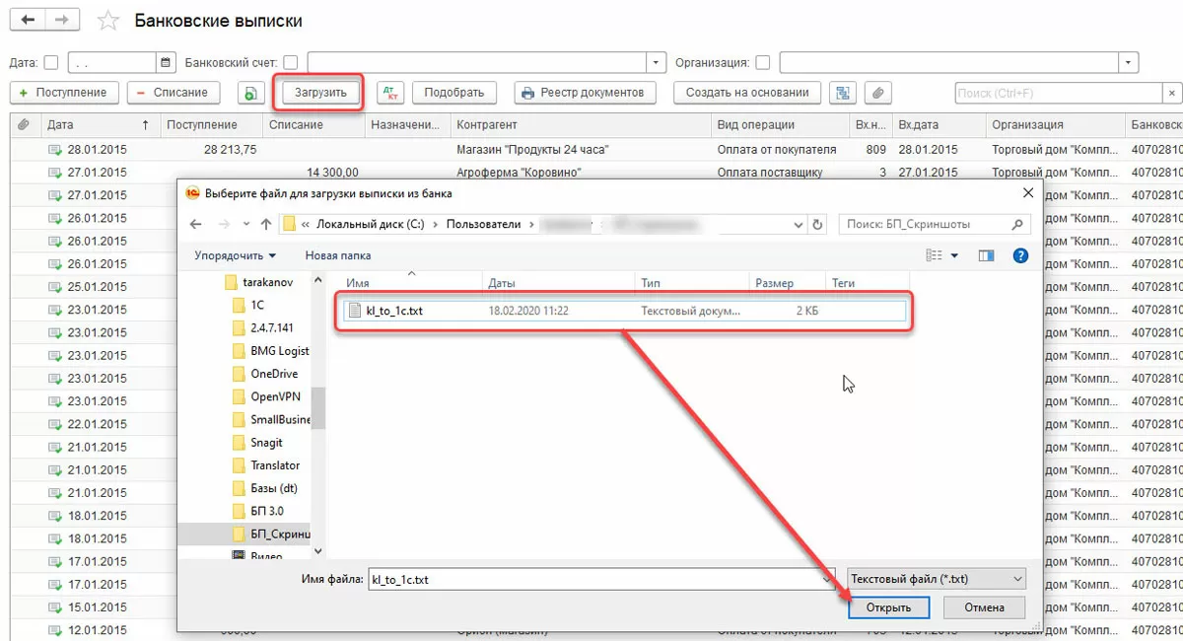Image resolution: width=1183 pixels, height=641 pixels.
Task: Add Банковские выписки to favorites star
Action: (x=108, y=21)
